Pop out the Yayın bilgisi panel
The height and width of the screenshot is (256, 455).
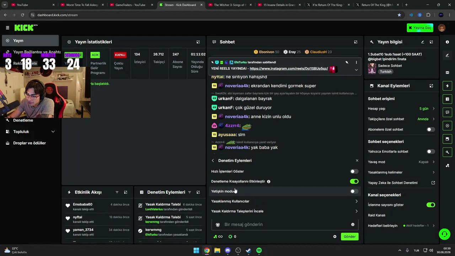pos(431,42)
